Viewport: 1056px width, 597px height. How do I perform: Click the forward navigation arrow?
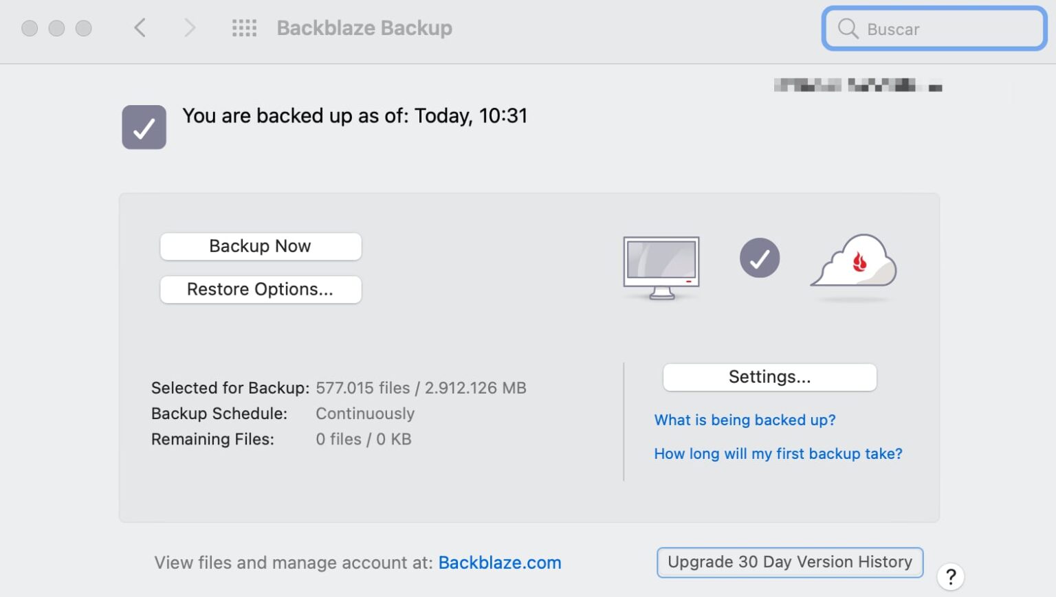[189, 27]
